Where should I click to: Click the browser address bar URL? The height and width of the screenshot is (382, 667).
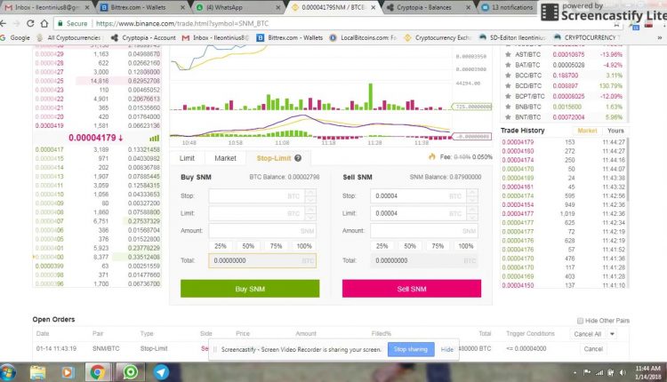click(x=182, y=23)
